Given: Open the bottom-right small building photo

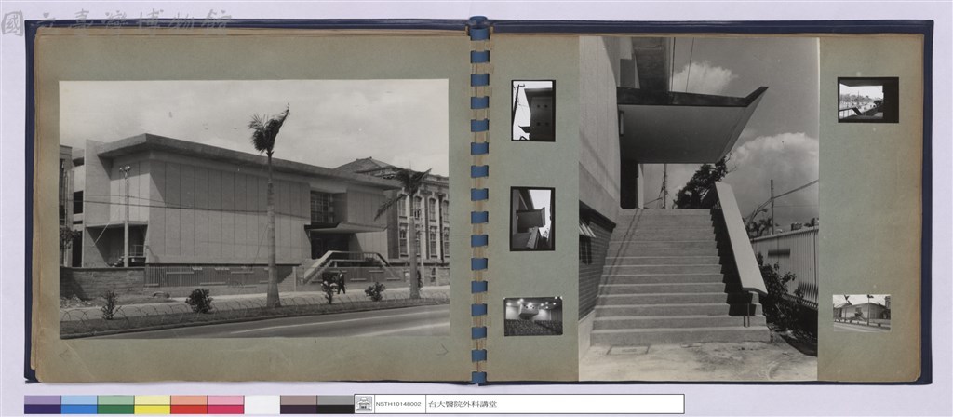Looking at the screenshot, I should pos(861,313).
